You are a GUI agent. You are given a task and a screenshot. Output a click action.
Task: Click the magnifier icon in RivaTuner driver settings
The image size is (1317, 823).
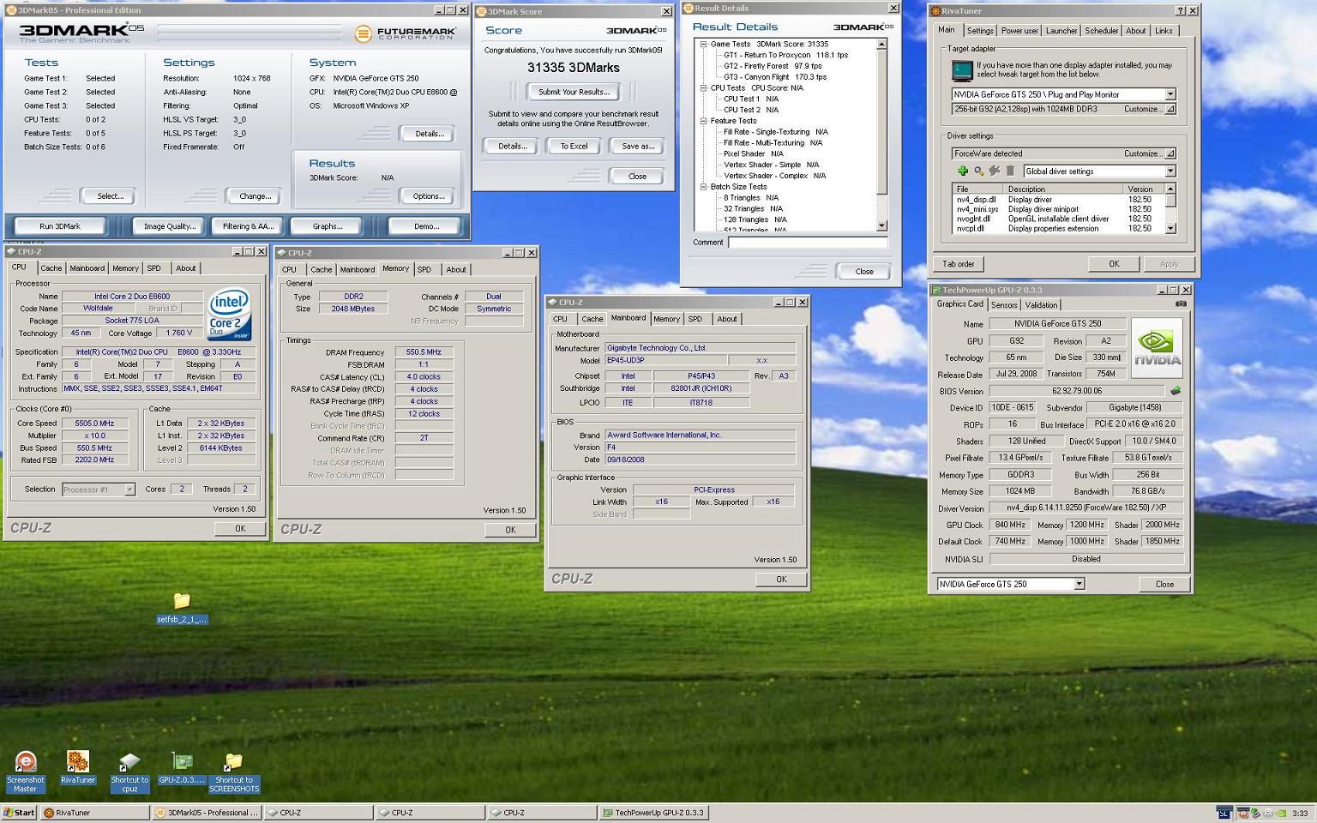coord(978,171)
